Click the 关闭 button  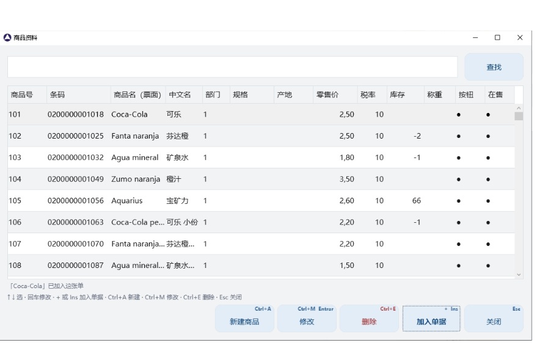pos(494,319)
